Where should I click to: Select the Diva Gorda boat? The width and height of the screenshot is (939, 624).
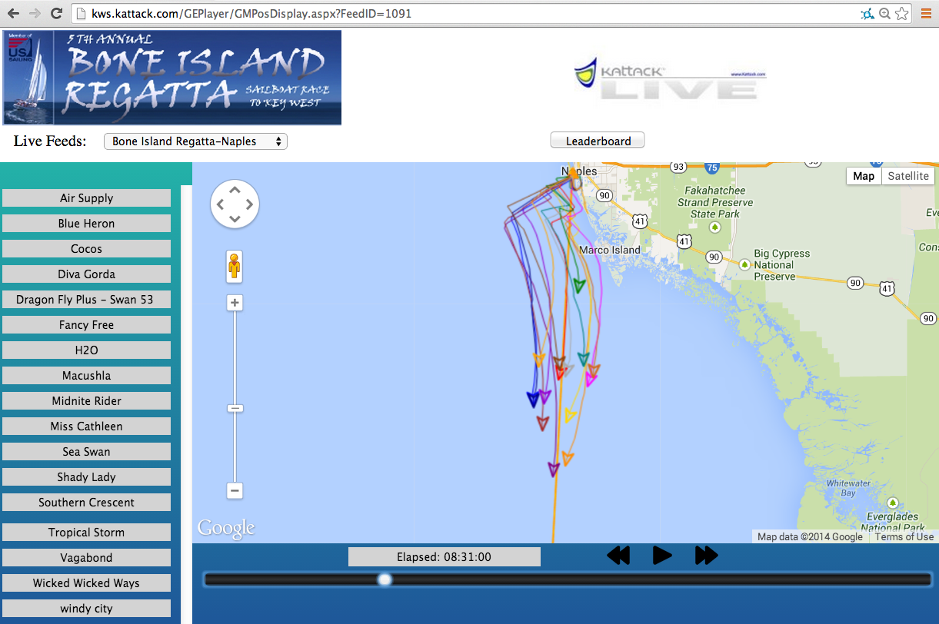click(x=86, y=274)
